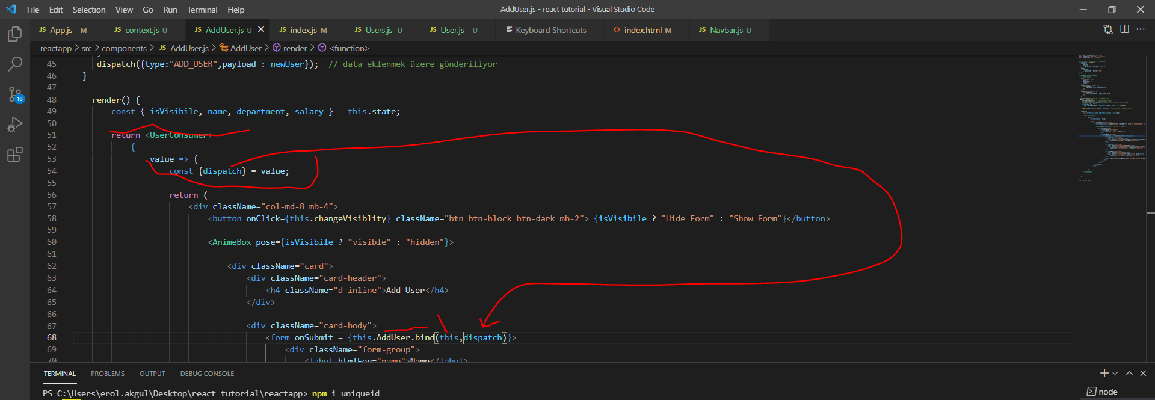Maximize the terminal panel size

pos(1129,374)
